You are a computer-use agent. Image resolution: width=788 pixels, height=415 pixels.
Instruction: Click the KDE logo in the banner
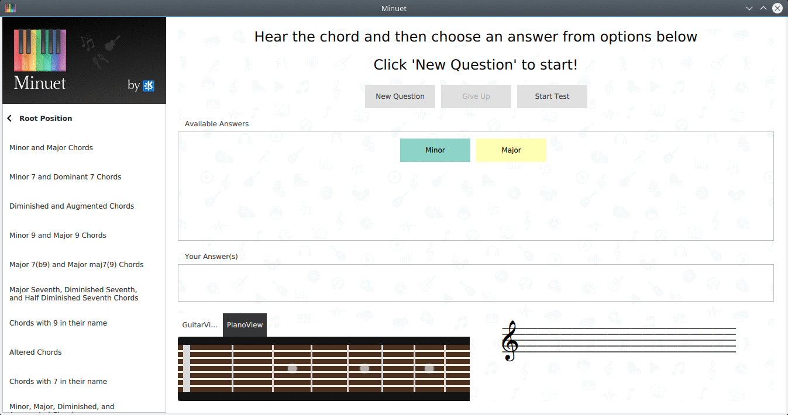coord(149,85)
